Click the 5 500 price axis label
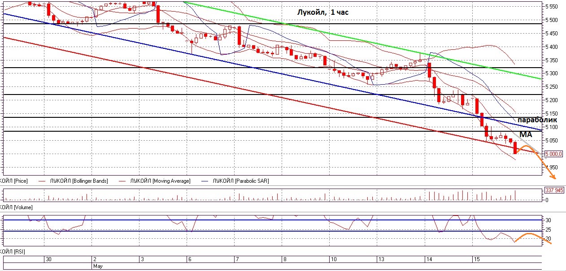Screen dimensions: 566x271 point(551,20)
